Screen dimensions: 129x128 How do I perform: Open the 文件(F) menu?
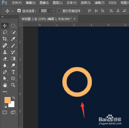pyautogui.click(x=17, y=3)
